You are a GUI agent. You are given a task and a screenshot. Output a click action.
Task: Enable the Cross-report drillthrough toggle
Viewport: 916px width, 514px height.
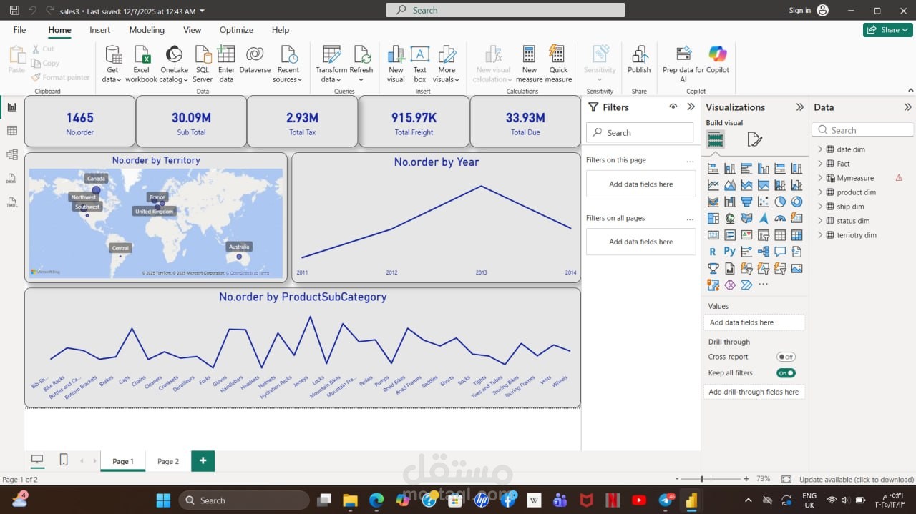click(786, 357)
